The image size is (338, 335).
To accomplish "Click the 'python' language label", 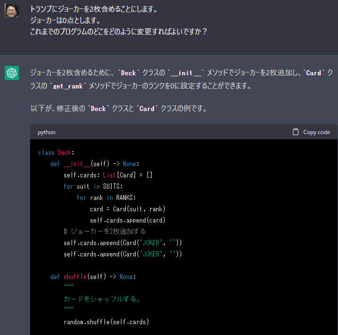I will click(x=46, y=132).
